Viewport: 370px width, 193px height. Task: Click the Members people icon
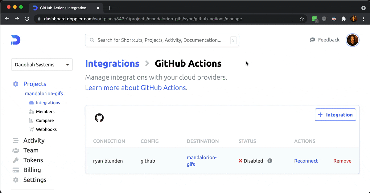click(32, 111)
